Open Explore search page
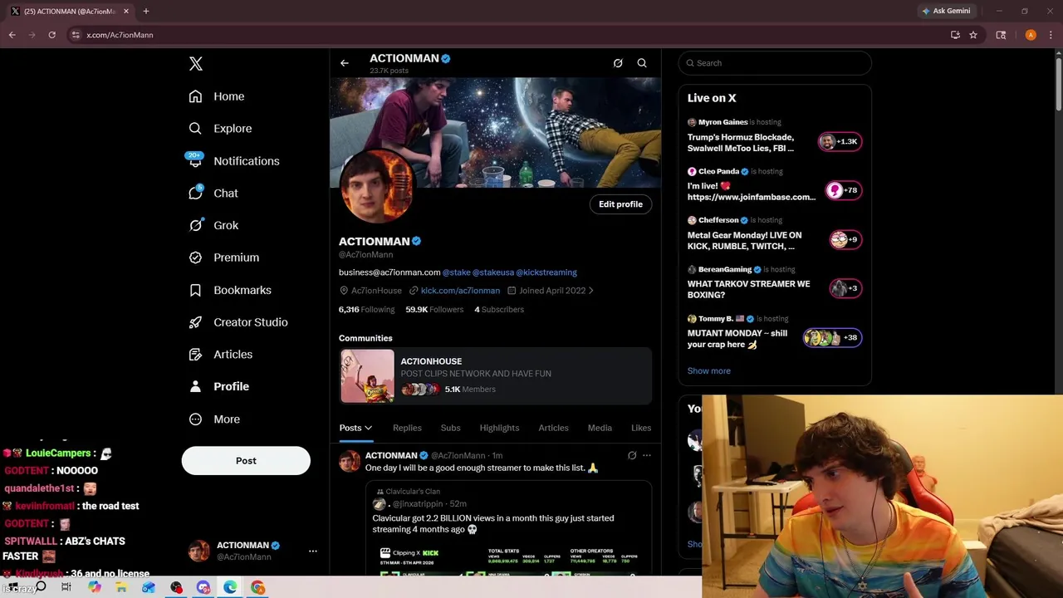This screenshot has height=598, width=1063. tap(220, 129)
